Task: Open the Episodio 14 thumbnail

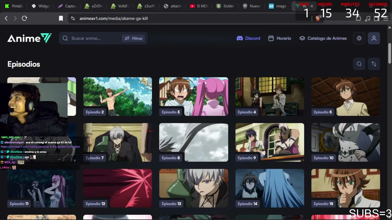Action: [270, 188]
